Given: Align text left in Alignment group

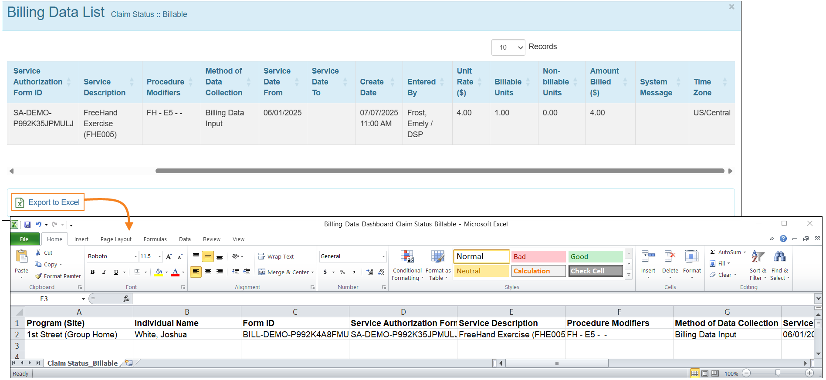Looking at the screenshot, I should [x=196, y=272].
